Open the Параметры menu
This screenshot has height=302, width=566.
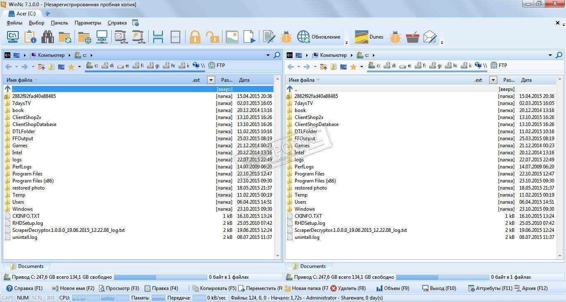(88, 23)
